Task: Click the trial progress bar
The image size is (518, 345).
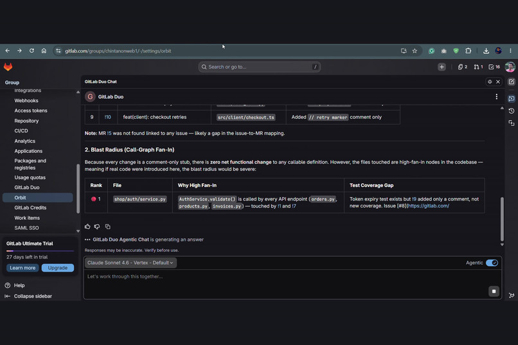Action: tap(40, 251)
